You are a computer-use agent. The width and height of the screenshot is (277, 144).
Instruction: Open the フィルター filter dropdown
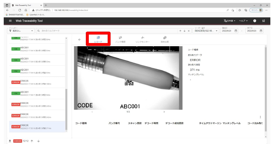[x=21, y=31]
